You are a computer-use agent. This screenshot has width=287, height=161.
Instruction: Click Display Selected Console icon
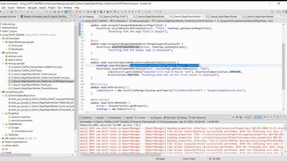(268, 117)
